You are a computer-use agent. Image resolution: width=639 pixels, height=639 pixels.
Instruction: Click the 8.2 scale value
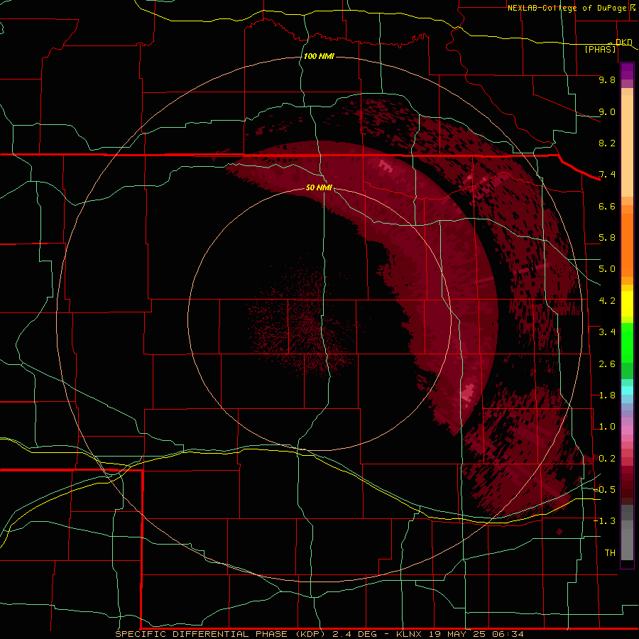point(607,143)
